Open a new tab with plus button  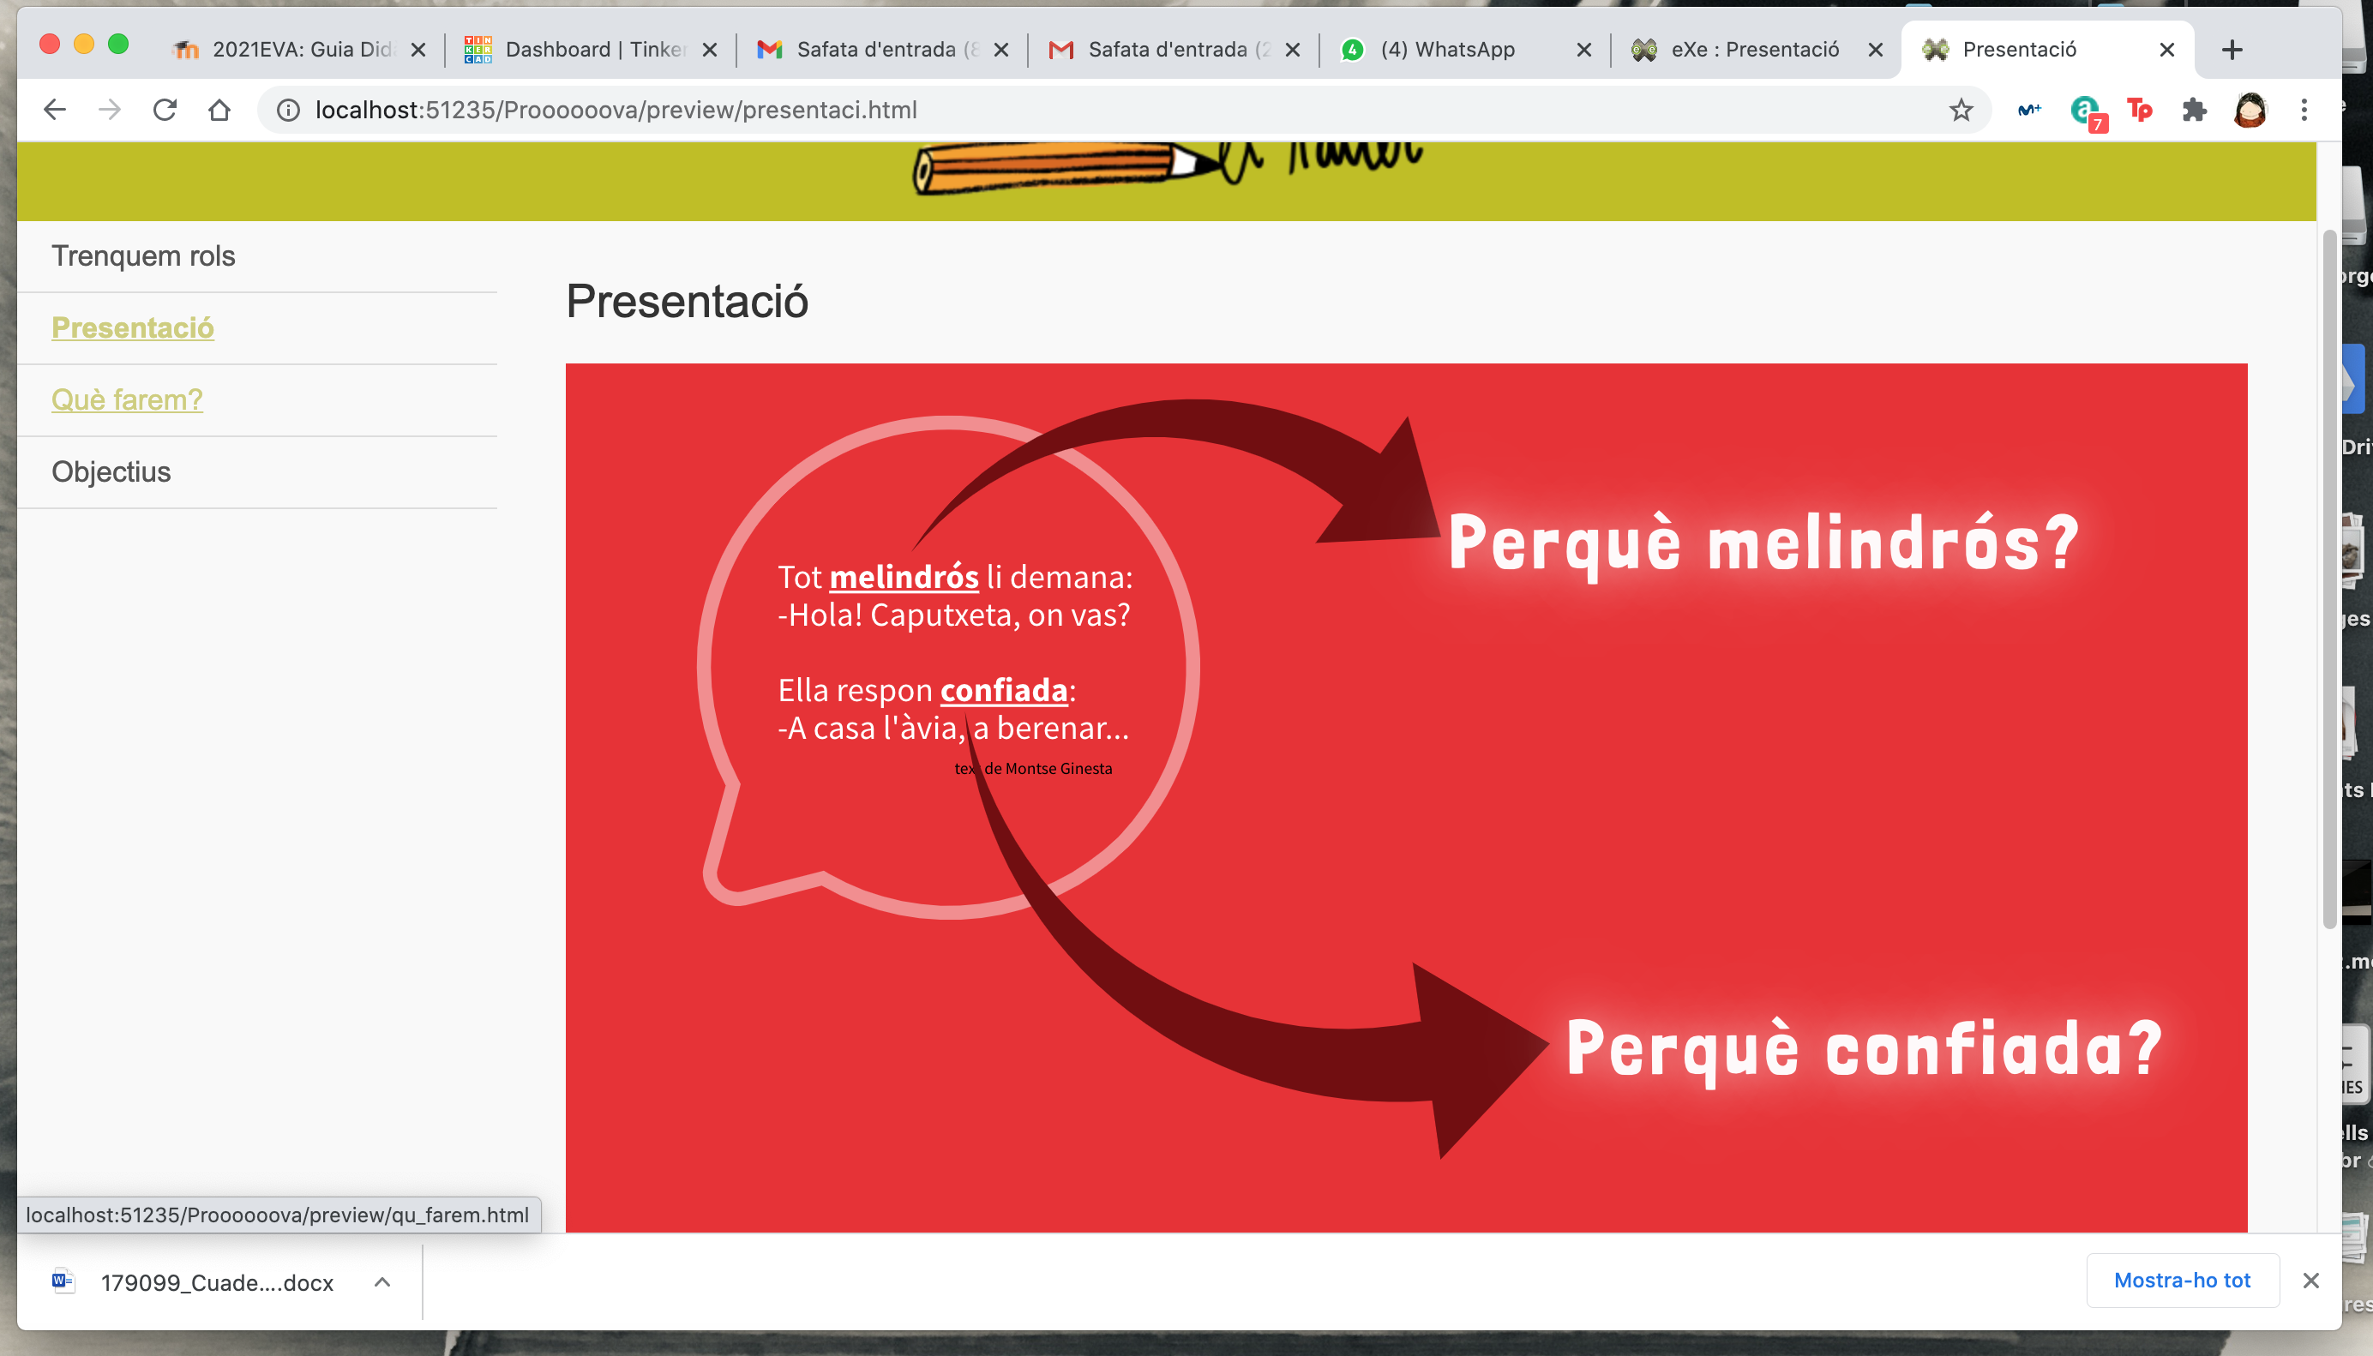click(2232, 50)
